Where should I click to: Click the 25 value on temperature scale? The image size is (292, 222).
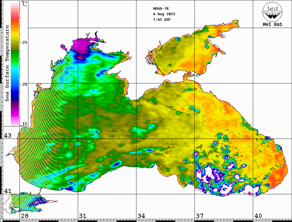coord(24,42)
